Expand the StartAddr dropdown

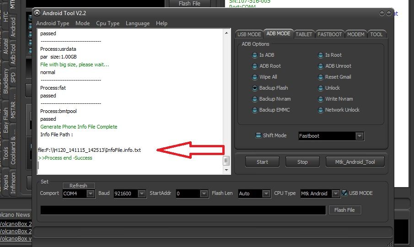point(204,193)
